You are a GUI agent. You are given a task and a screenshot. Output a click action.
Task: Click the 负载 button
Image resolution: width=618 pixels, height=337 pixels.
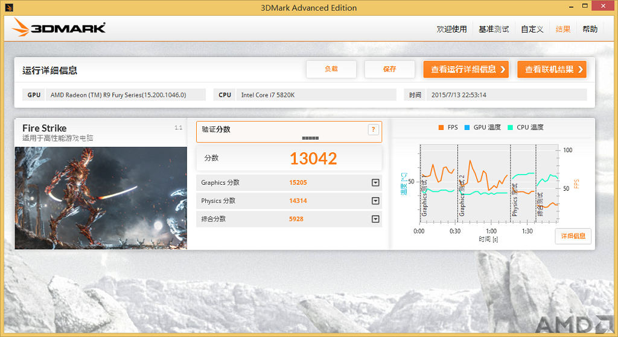point(331,69)
